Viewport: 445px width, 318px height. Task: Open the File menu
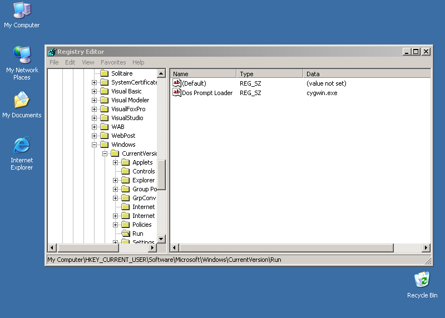54,62
